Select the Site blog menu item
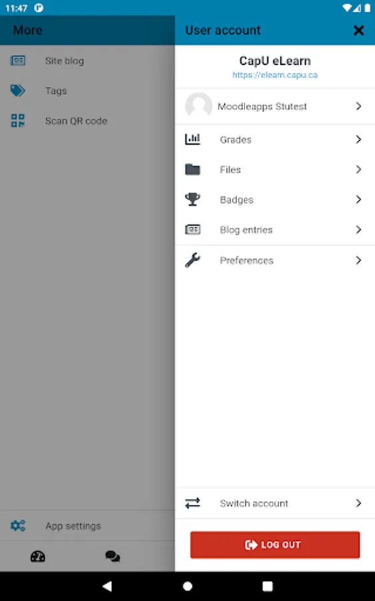 pyautogui.click(x=87, y=61)
